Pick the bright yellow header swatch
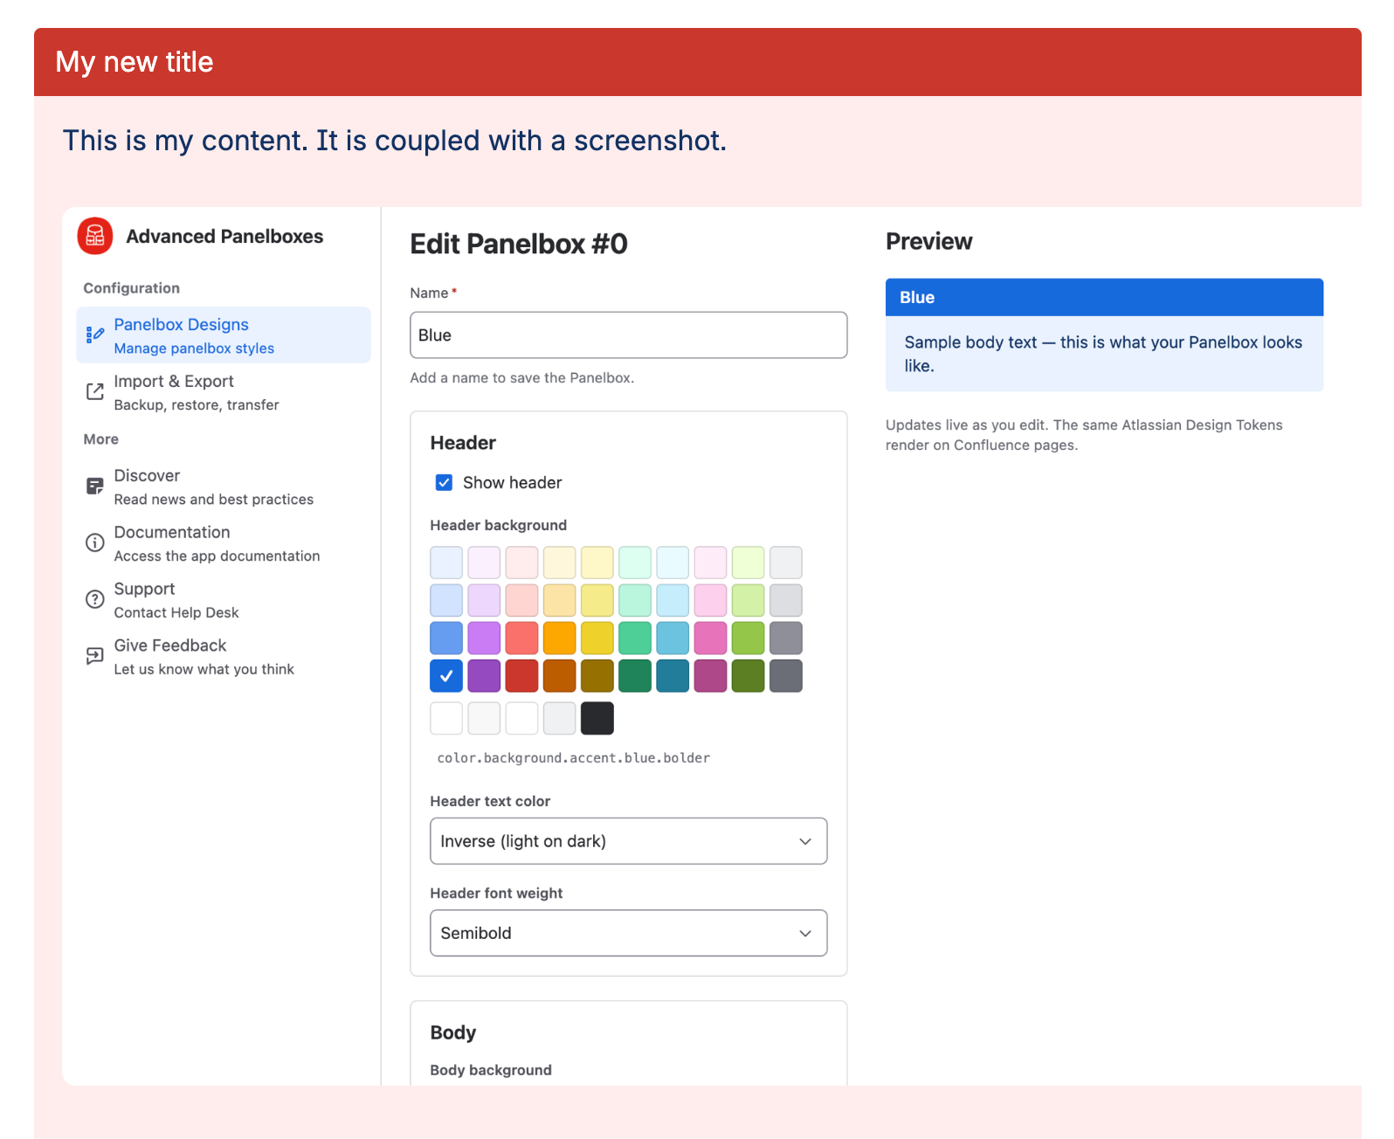This screenshot has height=1139, width=1394. coord(597,639)
